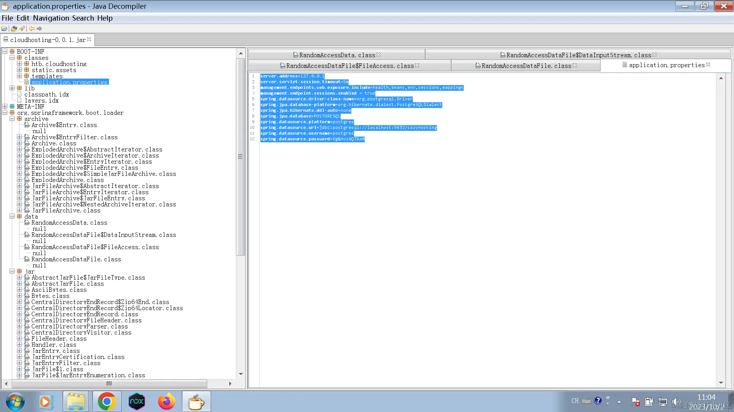Open the Navigation menu

pyautogui.click(x=51, y=18)
